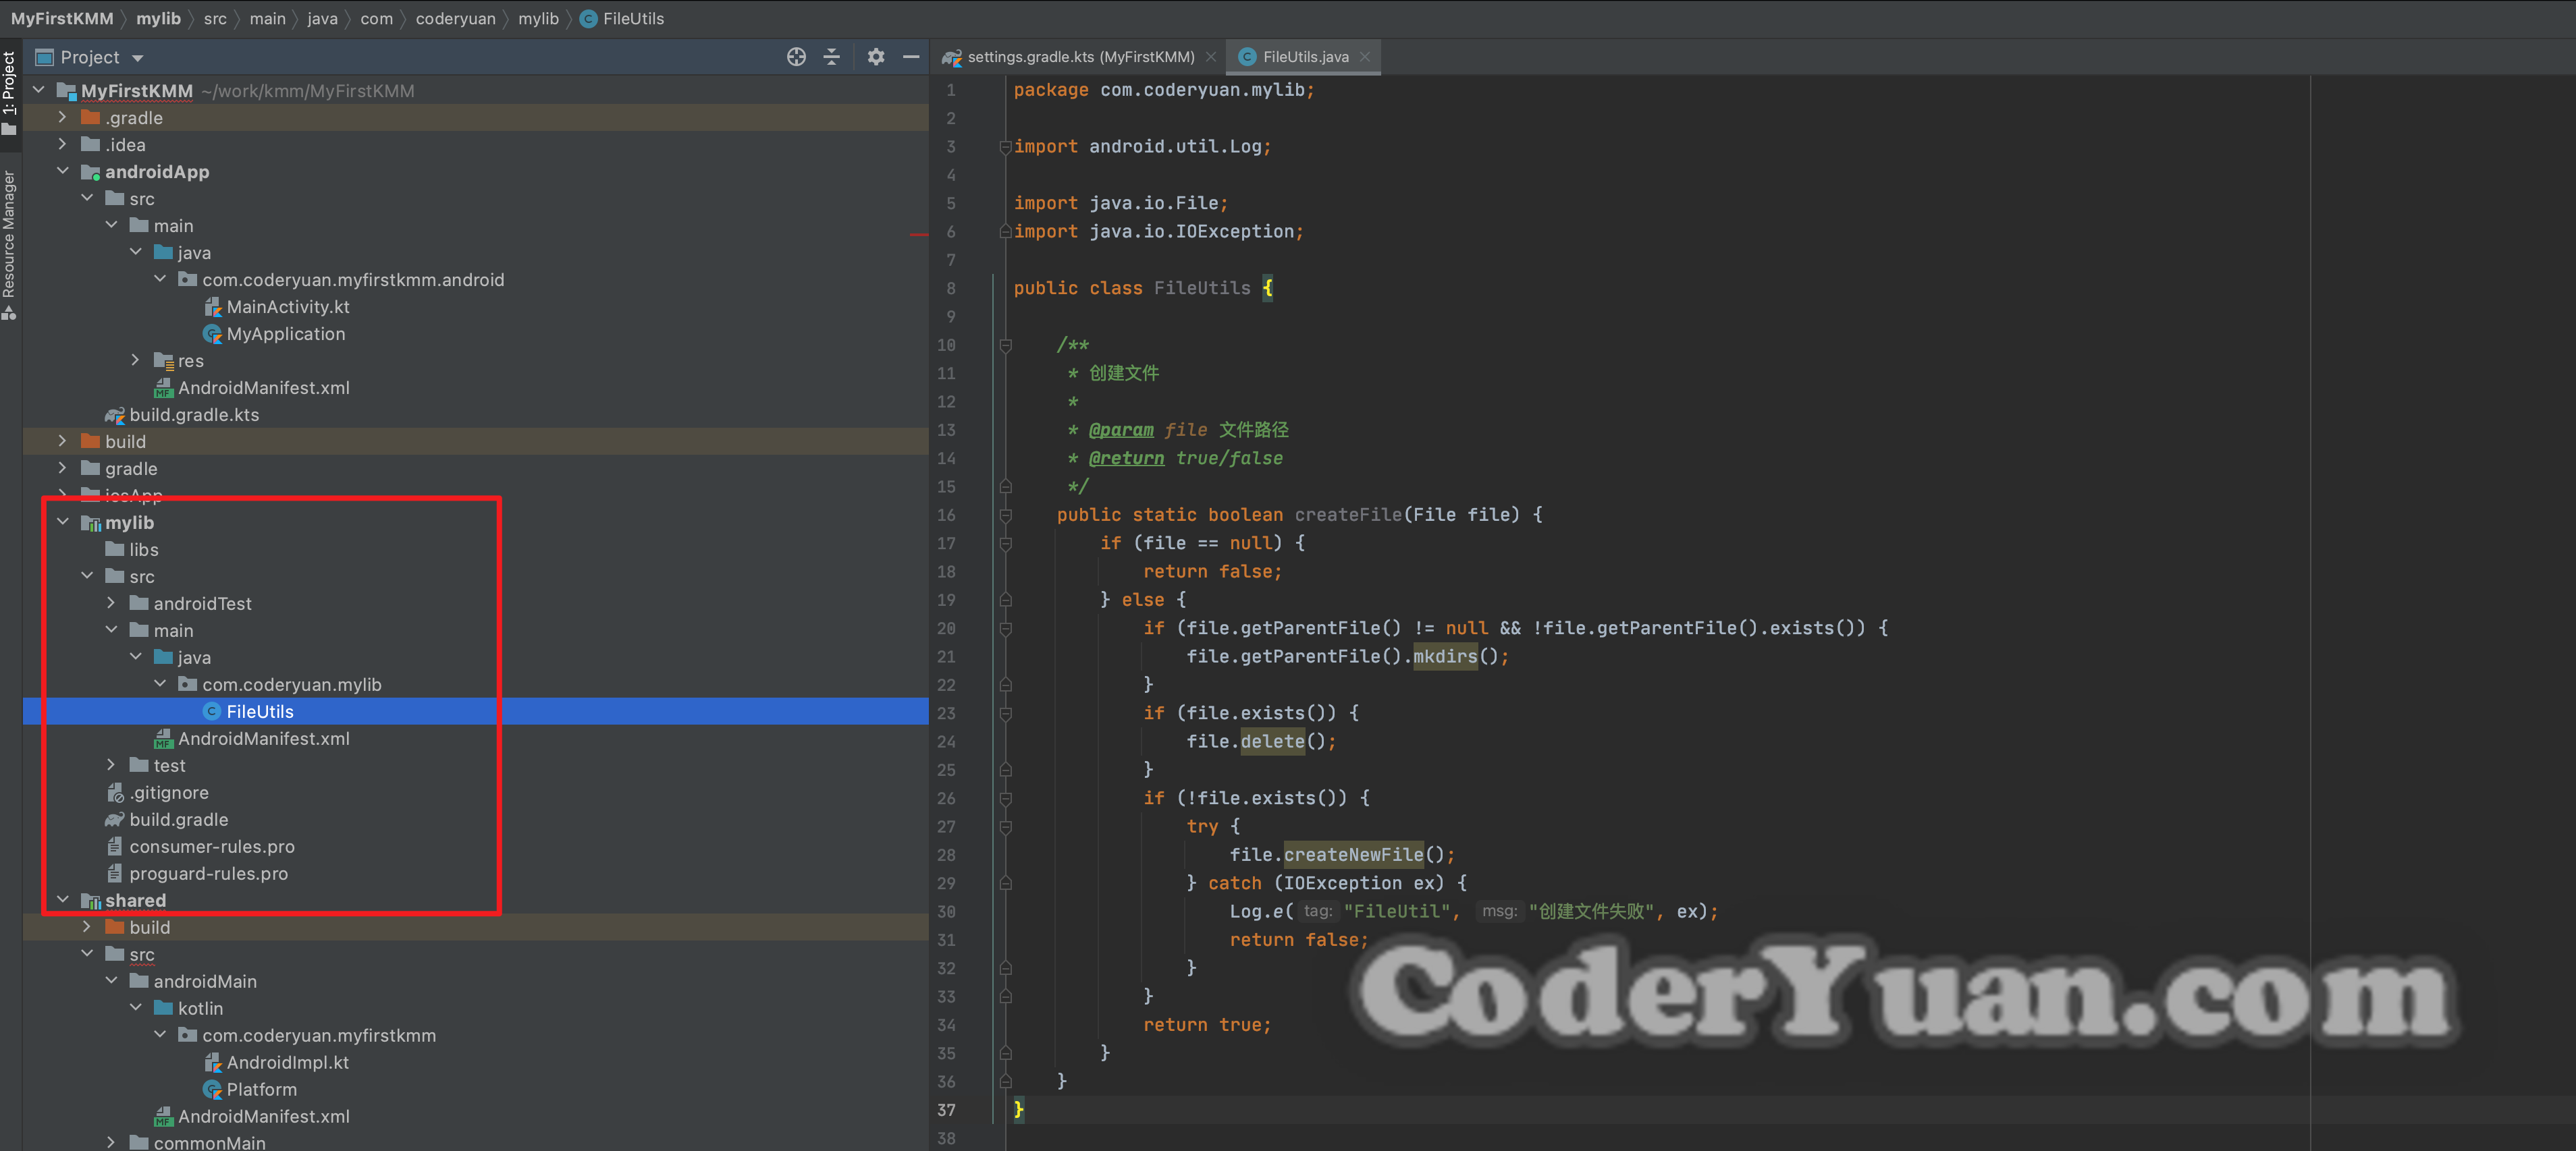The height and width of the screenshot is (1151, 2576).
Task: Select com.coderyuan.myfirstkmm package in shared
Action: click(x=307, y=1035)
